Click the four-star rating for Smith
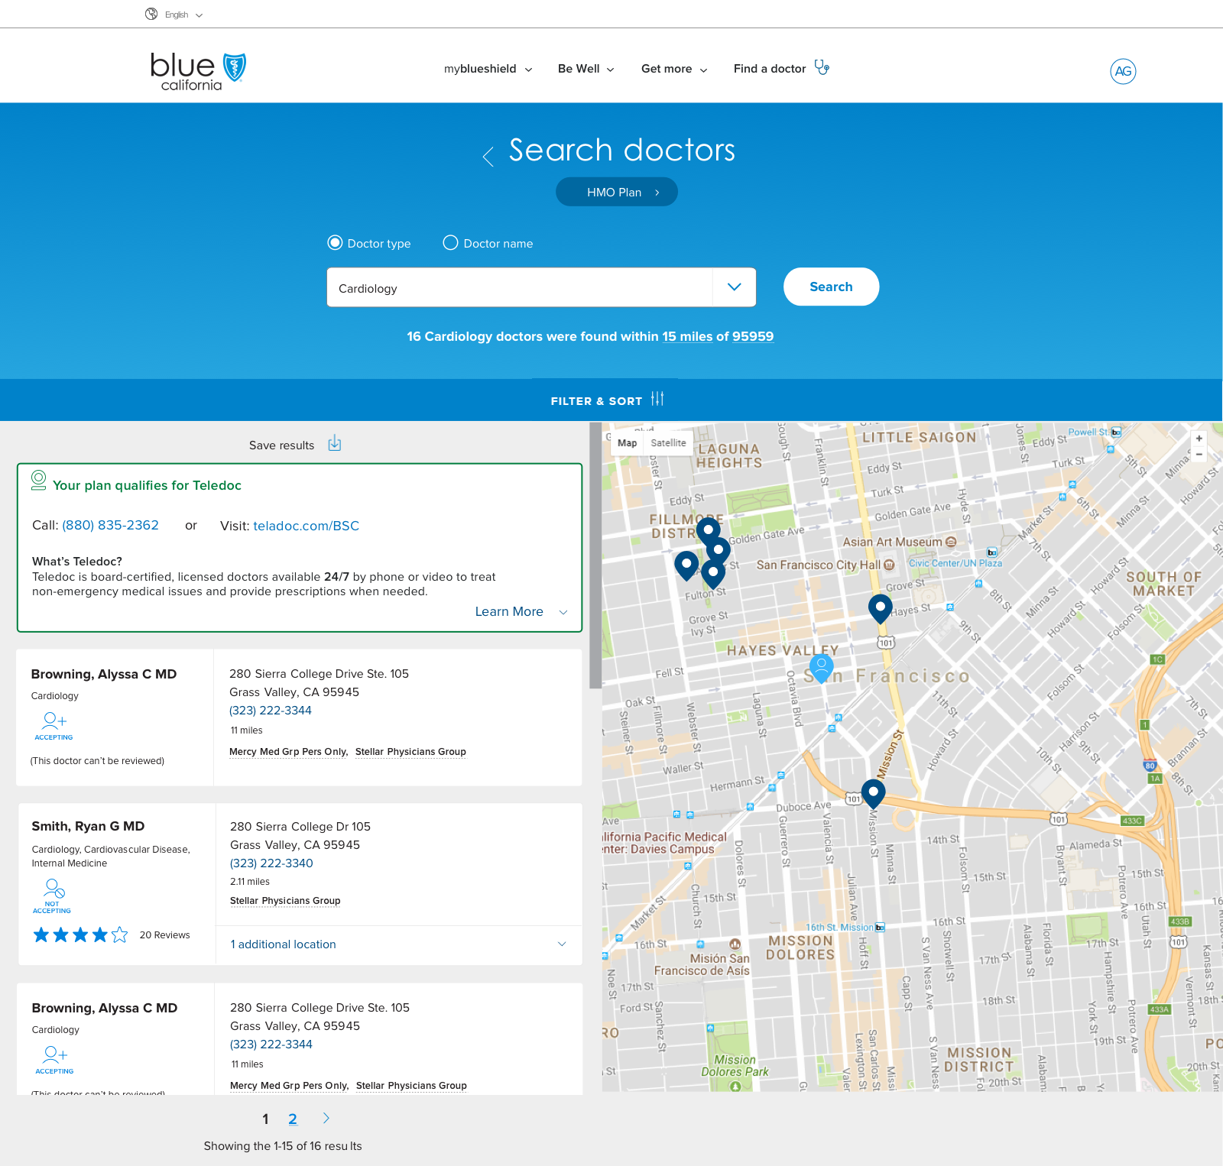This screenshot has width=1223, height=1166. pos(80,934)
